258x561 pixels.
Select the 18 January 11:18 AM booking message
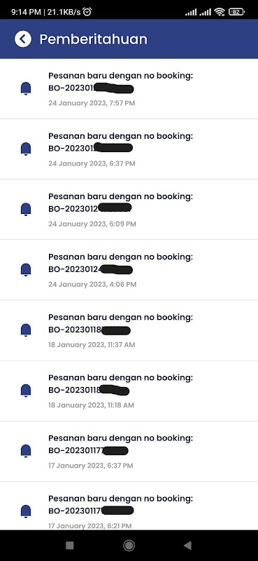coord(129,391)
